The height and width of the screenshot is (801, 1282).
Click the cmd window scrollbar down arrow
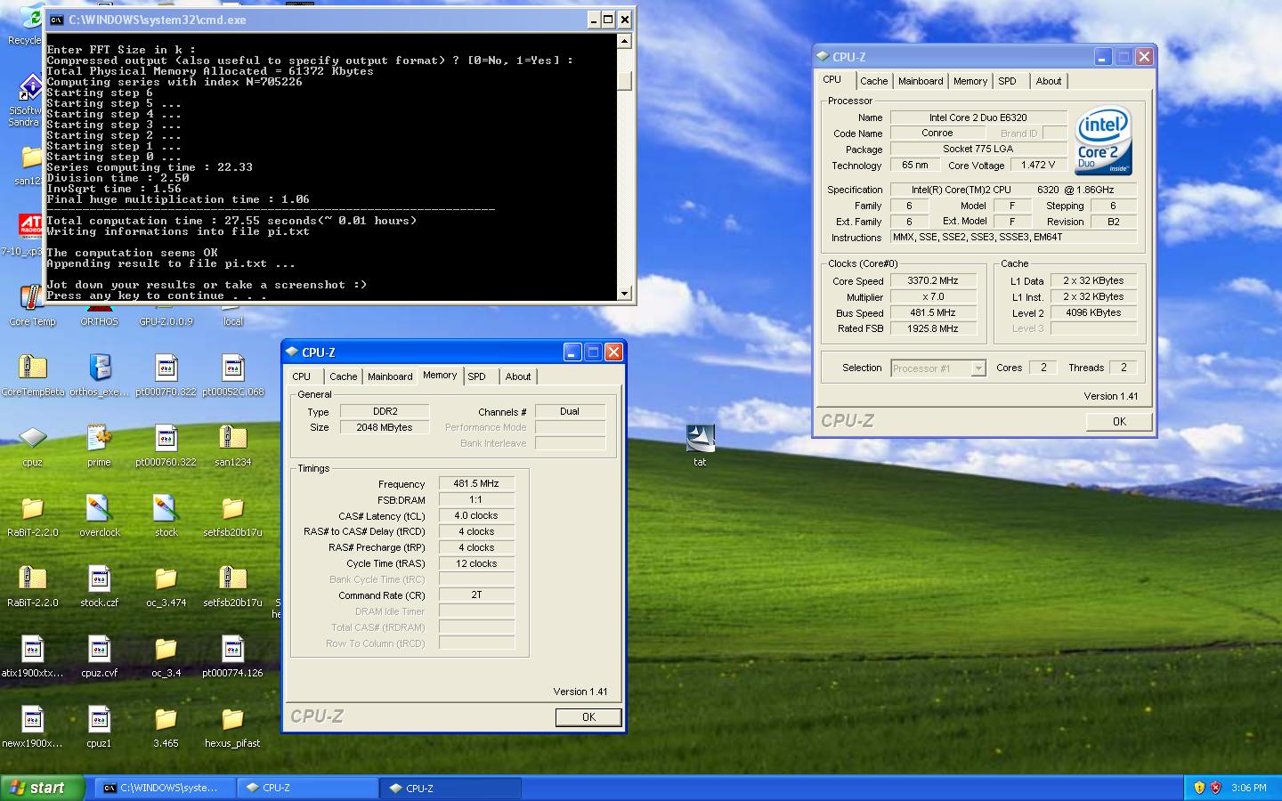pyautogui.click(x=624, y=293)
